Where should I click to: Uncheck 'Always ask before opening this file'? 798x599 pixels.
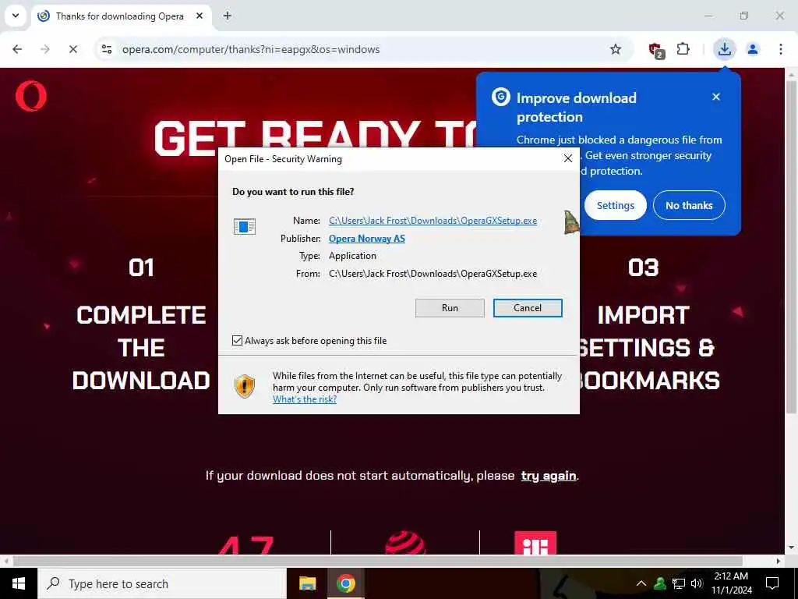(x=237, y=340)
